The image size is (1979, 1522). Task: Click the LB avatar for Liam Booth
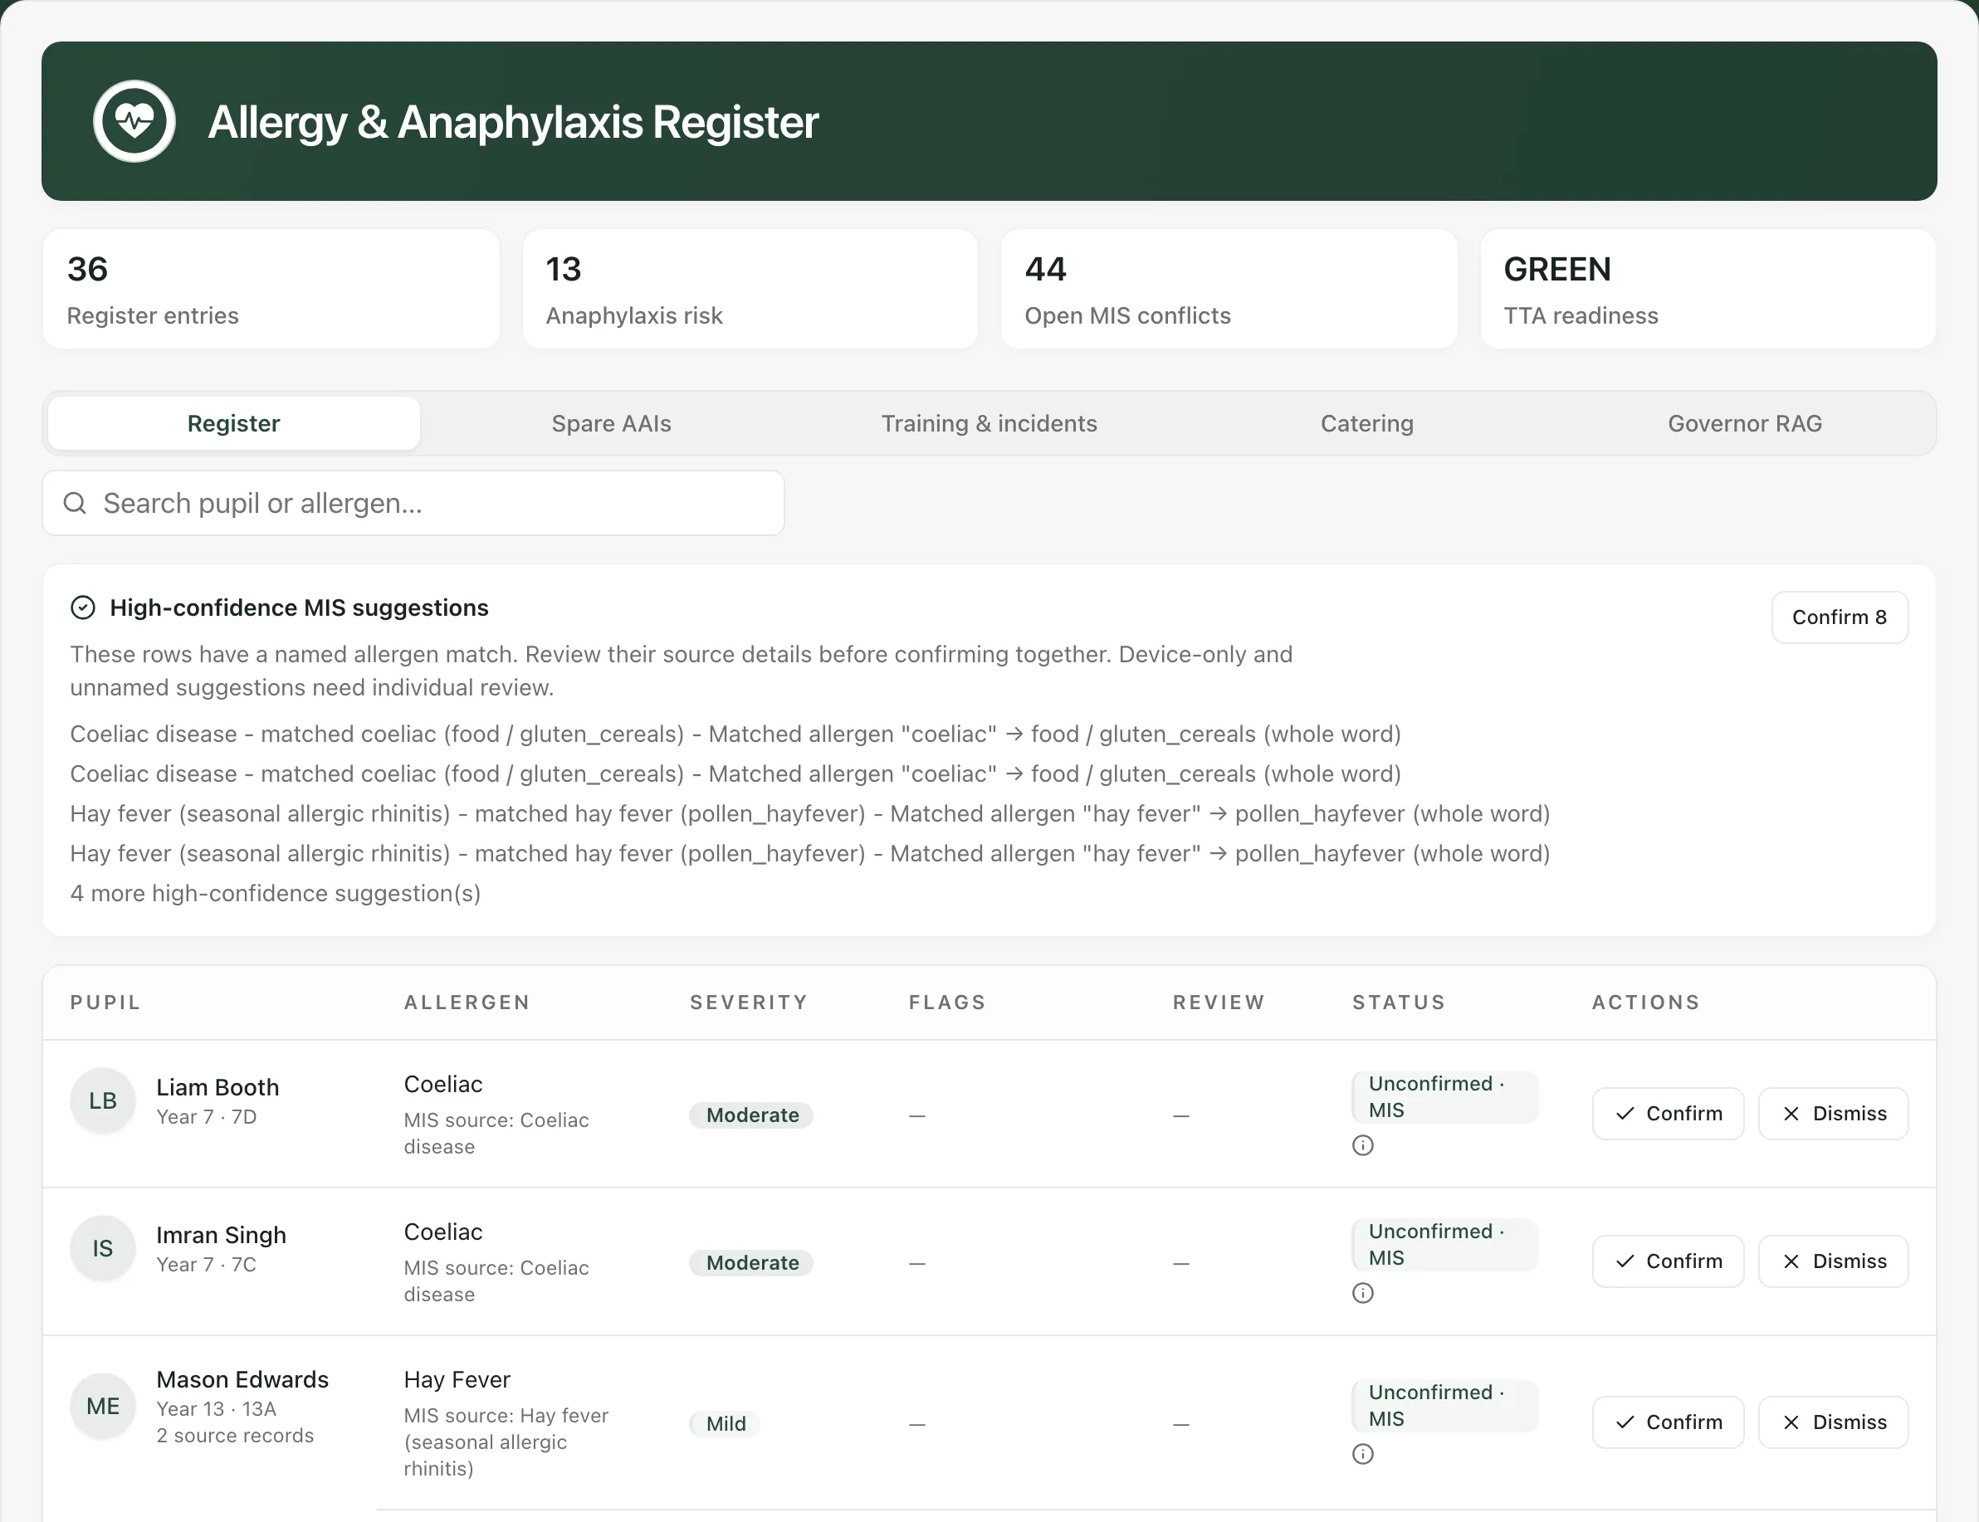click(103, 1100)
